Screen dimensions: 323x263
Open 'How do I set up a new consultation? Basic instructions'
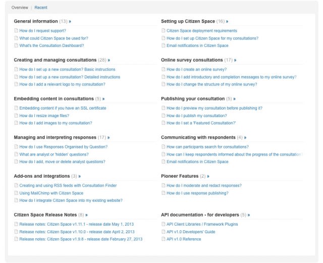coord(67,70)
